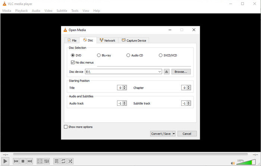Viewport: 261px width, 166px height.
Task: Adjust the volume slider at 100%
Action: coord(246,162)
